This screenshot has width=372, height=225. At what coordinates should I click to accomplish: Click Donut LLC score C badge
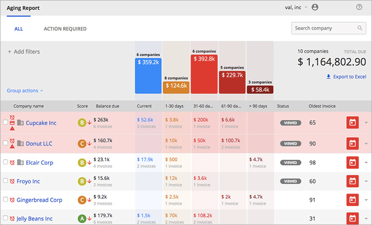(x=81, y=143)
